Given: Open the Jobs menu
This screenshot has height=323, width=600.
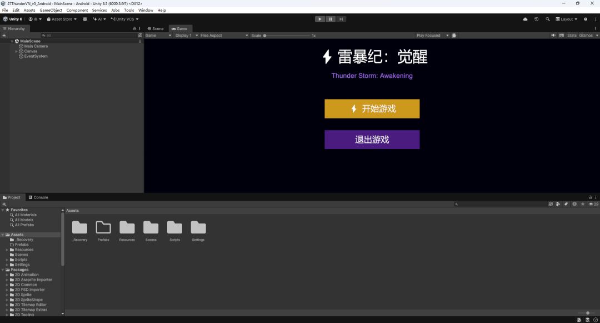Looking at the screenshot, I should 115,11.
